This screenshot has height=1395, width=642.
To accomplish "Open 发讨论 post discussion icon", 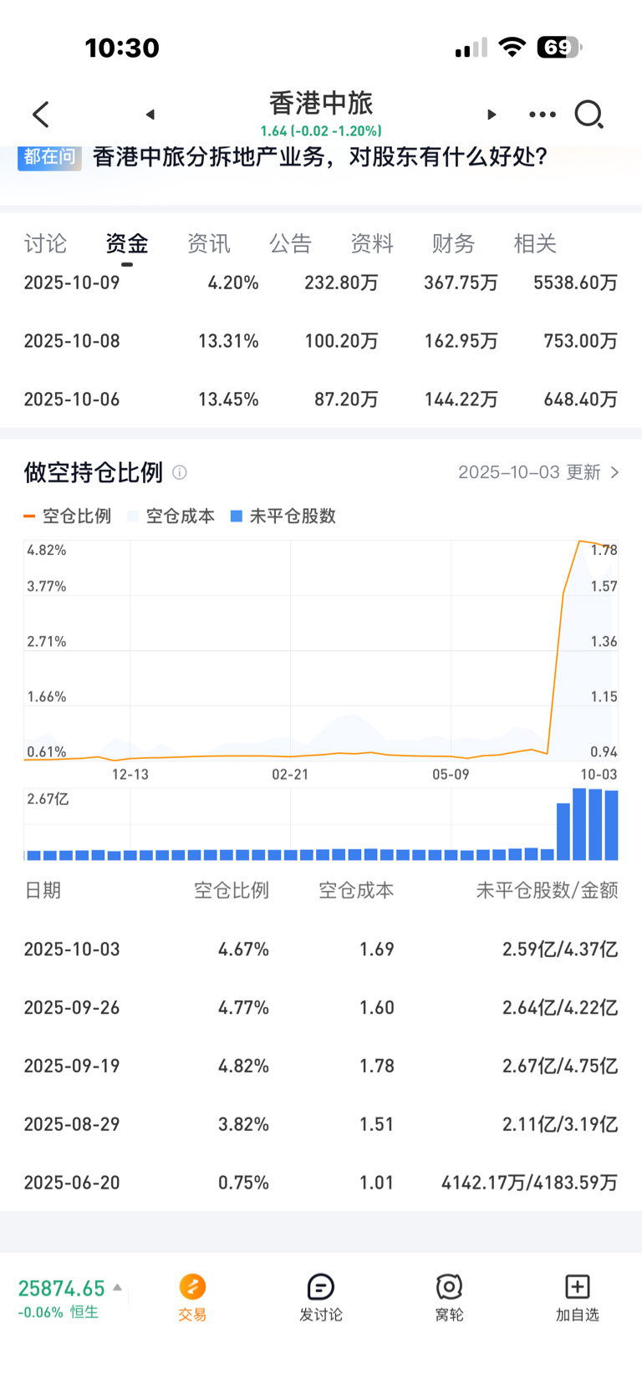I will (x=321, y=1287).
